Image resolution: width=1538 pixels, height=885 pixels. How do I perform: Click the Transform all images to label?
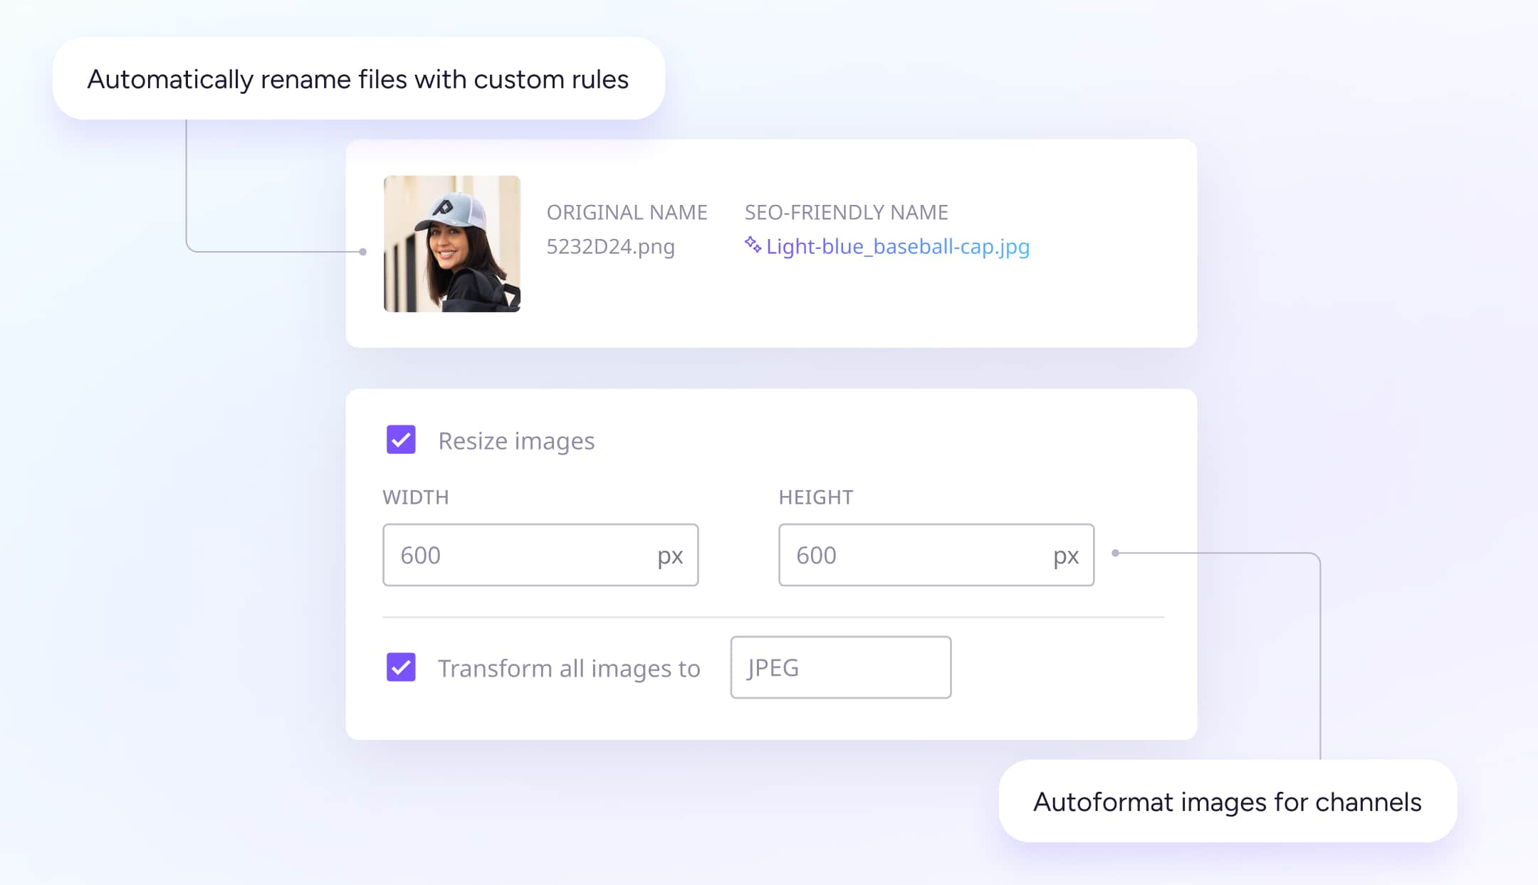569,669
